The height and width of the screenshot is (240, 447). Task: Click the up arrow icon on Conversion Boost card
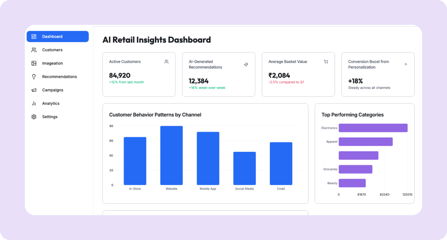pyautogui.click(x=406, y=65)
